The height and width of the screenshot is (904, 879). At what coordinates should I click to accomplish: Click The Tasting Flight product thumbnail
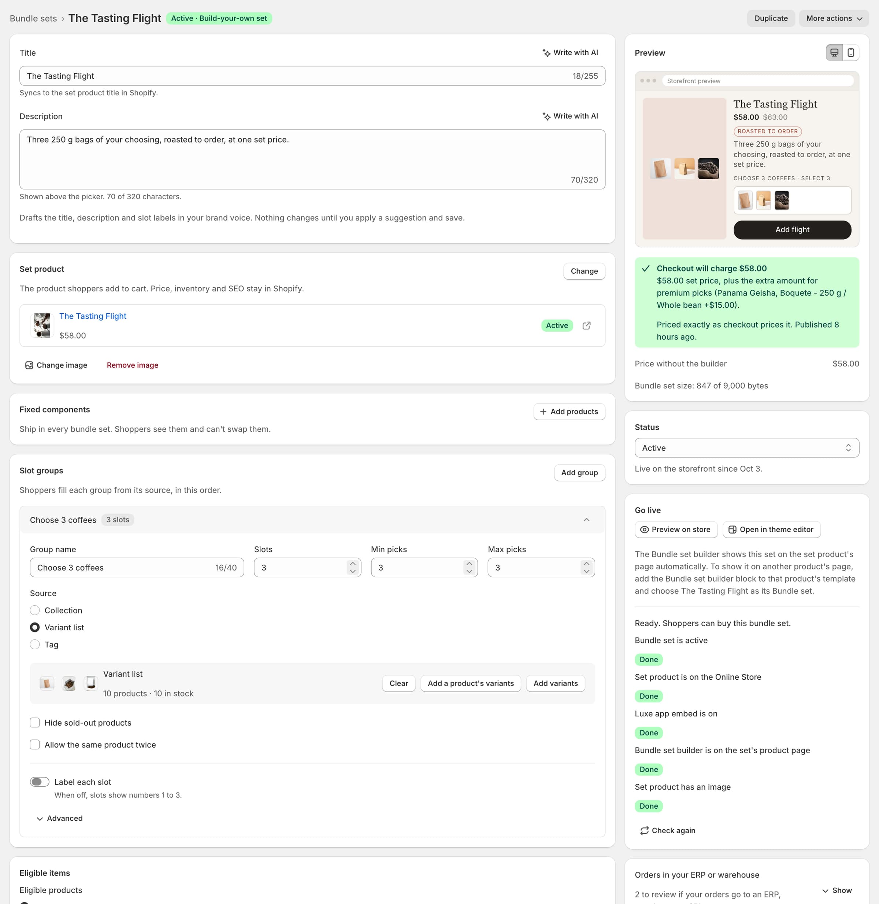[x=42, y=325]
